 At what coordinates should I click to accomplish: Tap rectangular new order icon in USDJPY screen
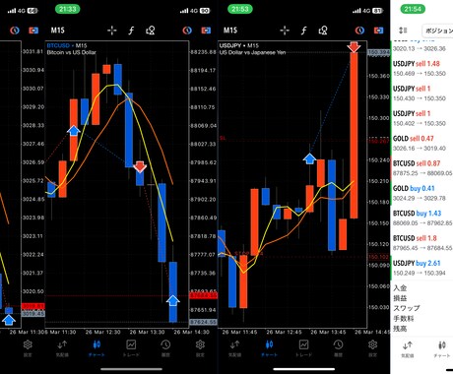pyautogui.click(x=378, y=31)
